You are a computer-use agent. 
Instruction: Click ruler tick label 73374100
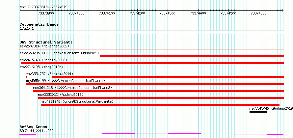click(107, 13)
